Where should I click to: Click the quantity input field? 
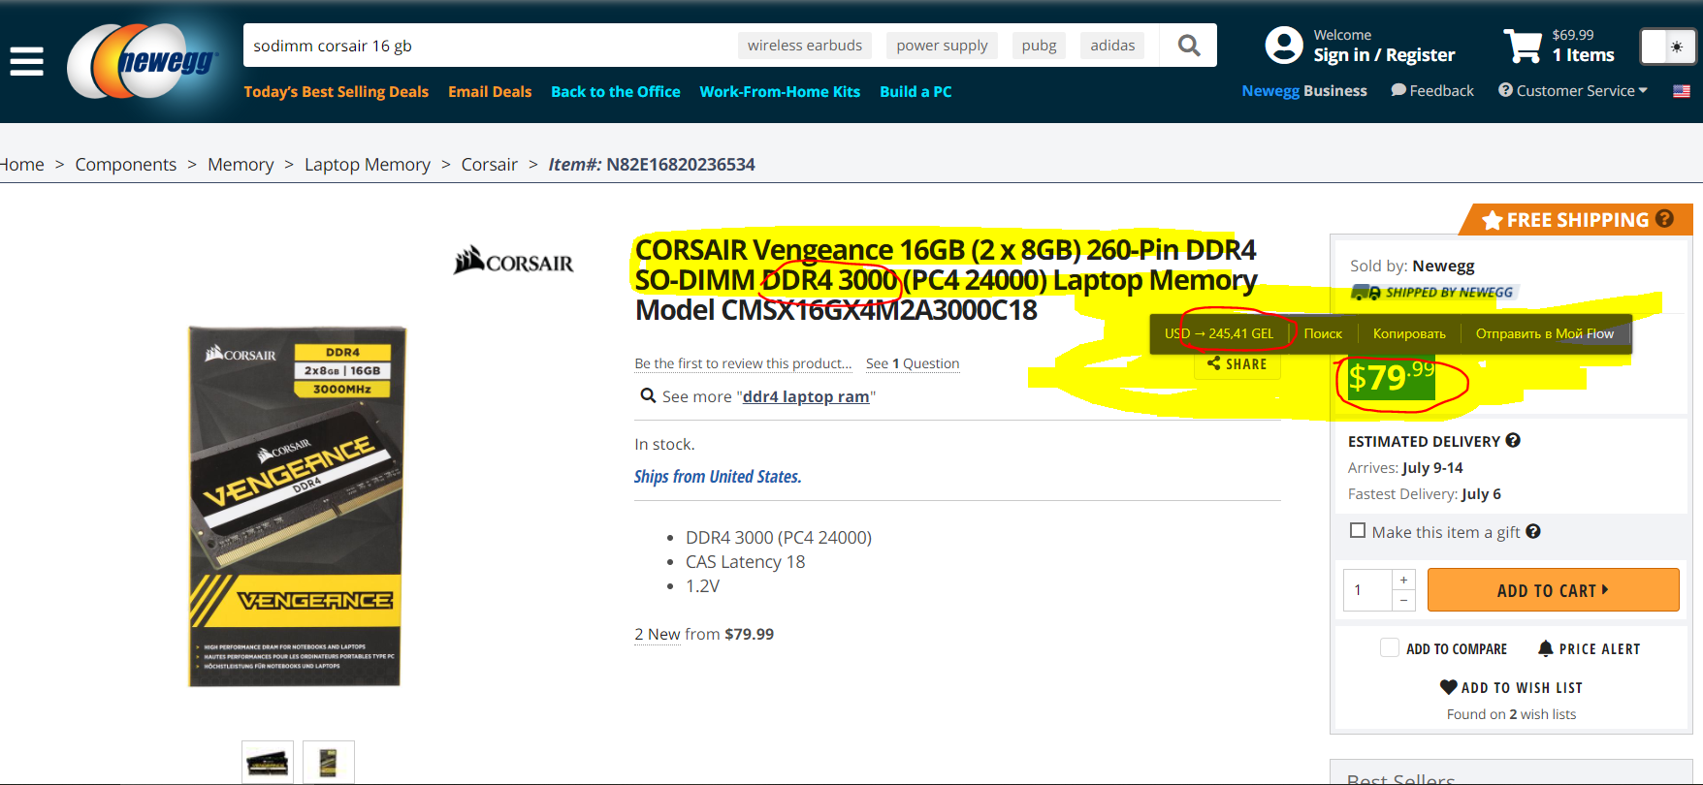(1367, 590)
